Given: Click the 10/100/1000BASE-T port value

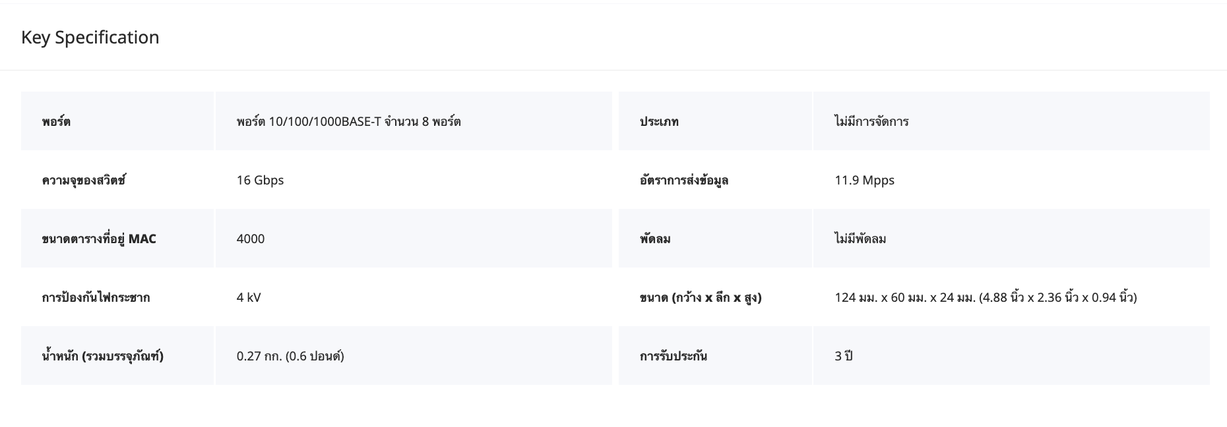Looking at the screenshot, I should (x=348, y=121).
